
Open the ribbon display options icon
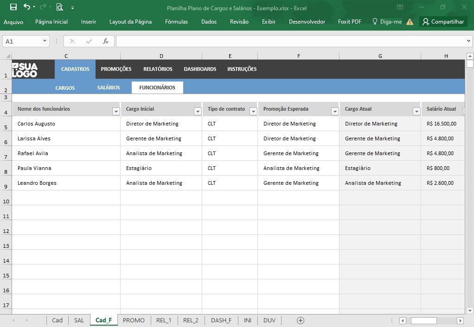click(x=400, y=7)
